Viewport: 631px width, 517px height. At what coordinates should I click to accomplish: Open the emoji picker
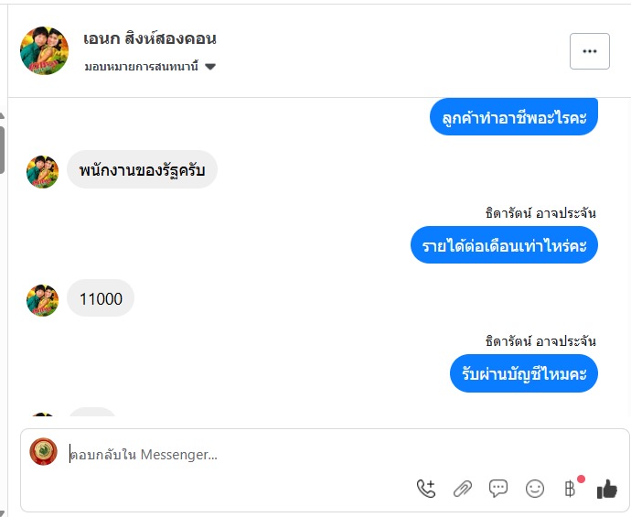pos(535,489)
